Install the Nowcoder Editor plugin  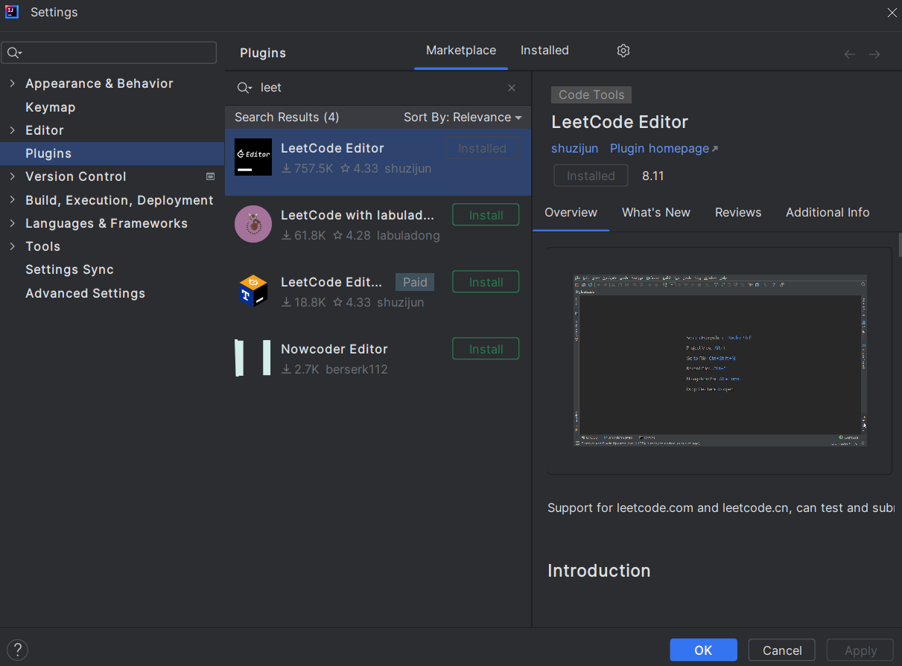(486, 349)
